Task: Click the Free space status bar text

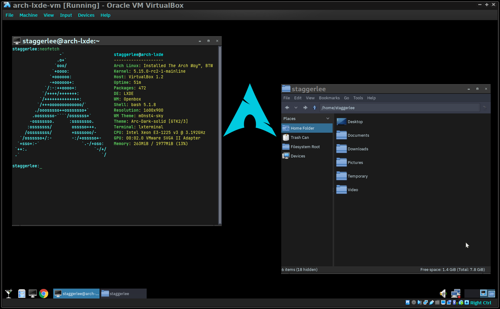Action: [452, 270]
